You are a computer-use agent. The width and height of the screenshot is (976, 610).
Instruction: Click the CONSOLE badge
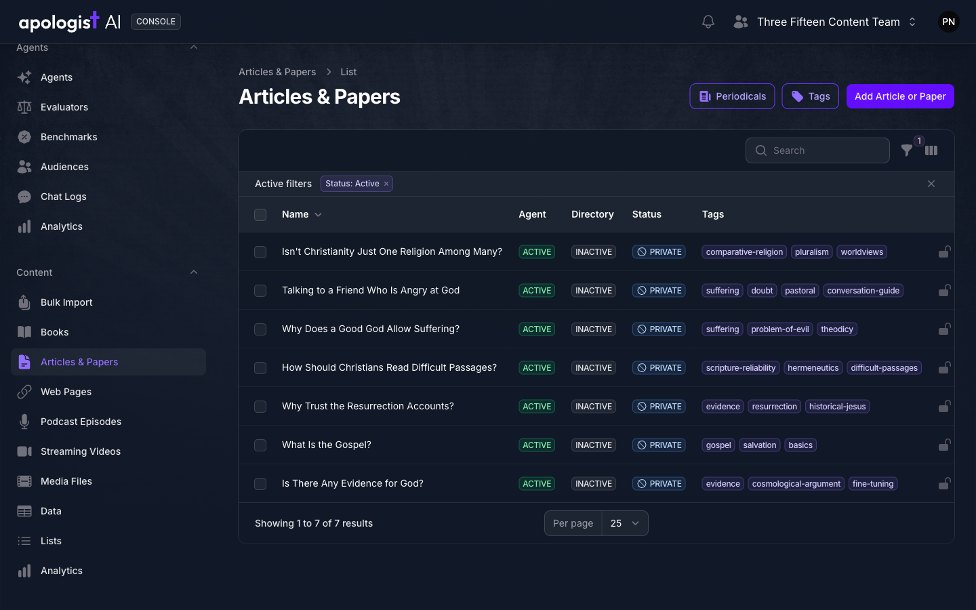coord(156,22)
